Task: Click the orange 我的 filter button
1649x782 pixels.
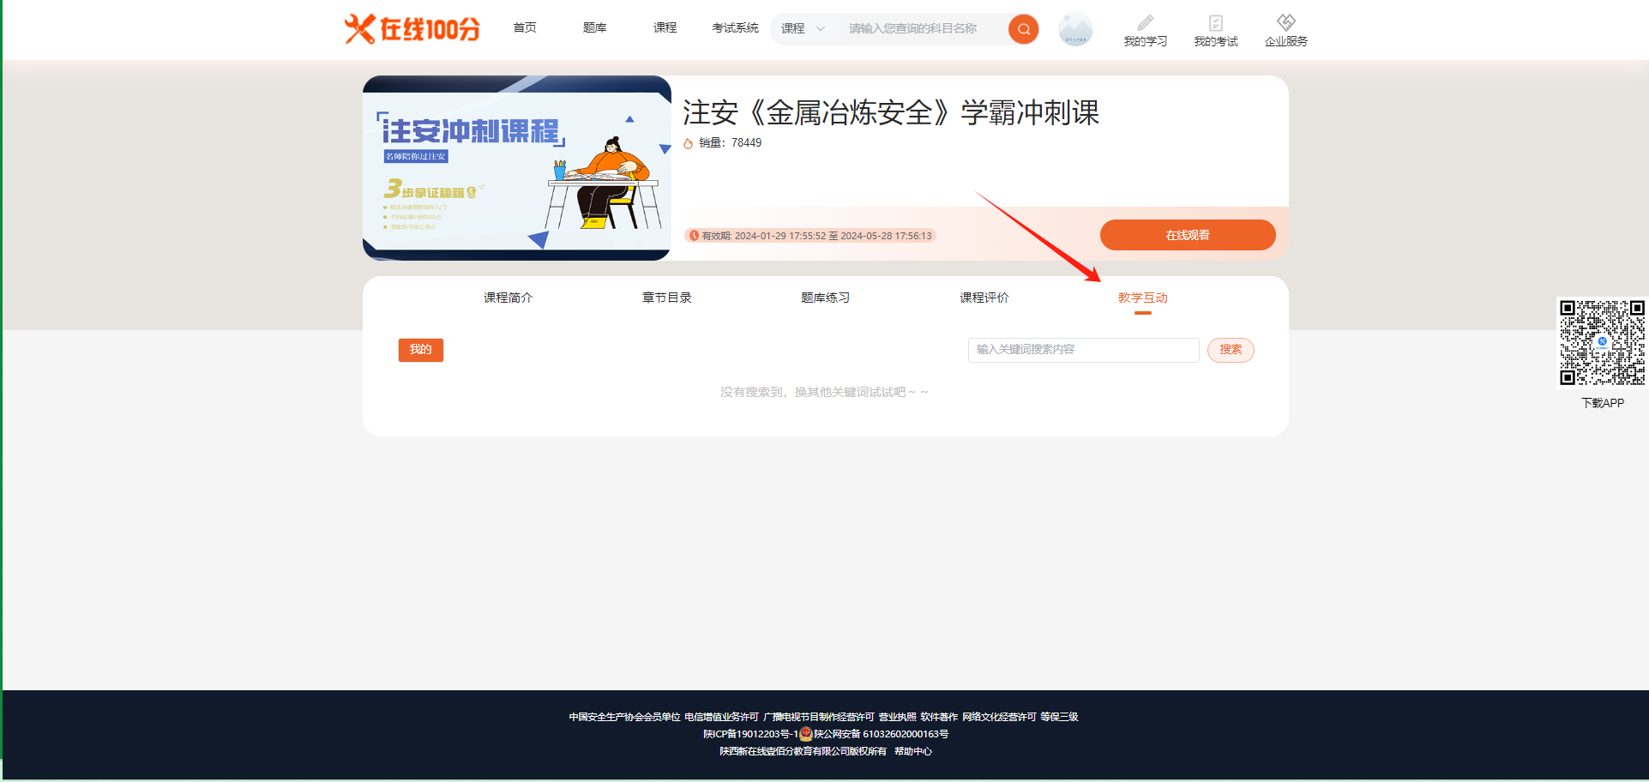Action: 420,350
